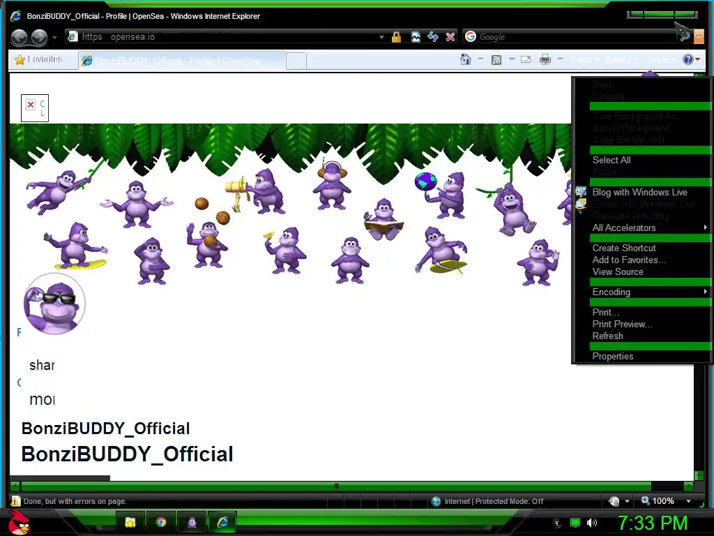Click the 100% zoom level button
Image resolution: width=714 pixels, height=536 pixels.
click(x=658, y=501)
